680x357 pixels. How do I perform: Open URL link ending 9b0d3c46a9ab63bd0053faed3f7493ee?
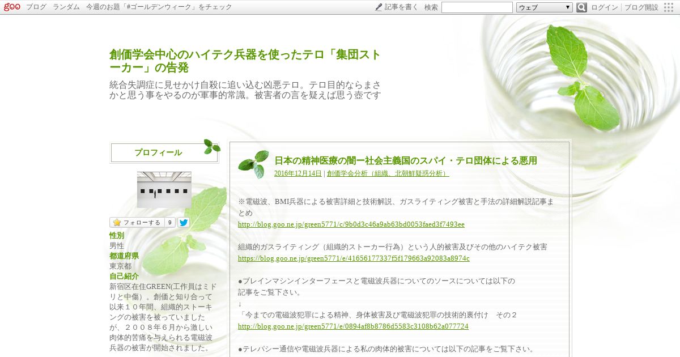click(x=351, y=224)
